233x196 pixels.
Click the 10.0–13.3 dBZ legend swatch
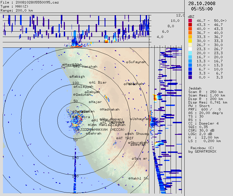(x=190, y=65)
